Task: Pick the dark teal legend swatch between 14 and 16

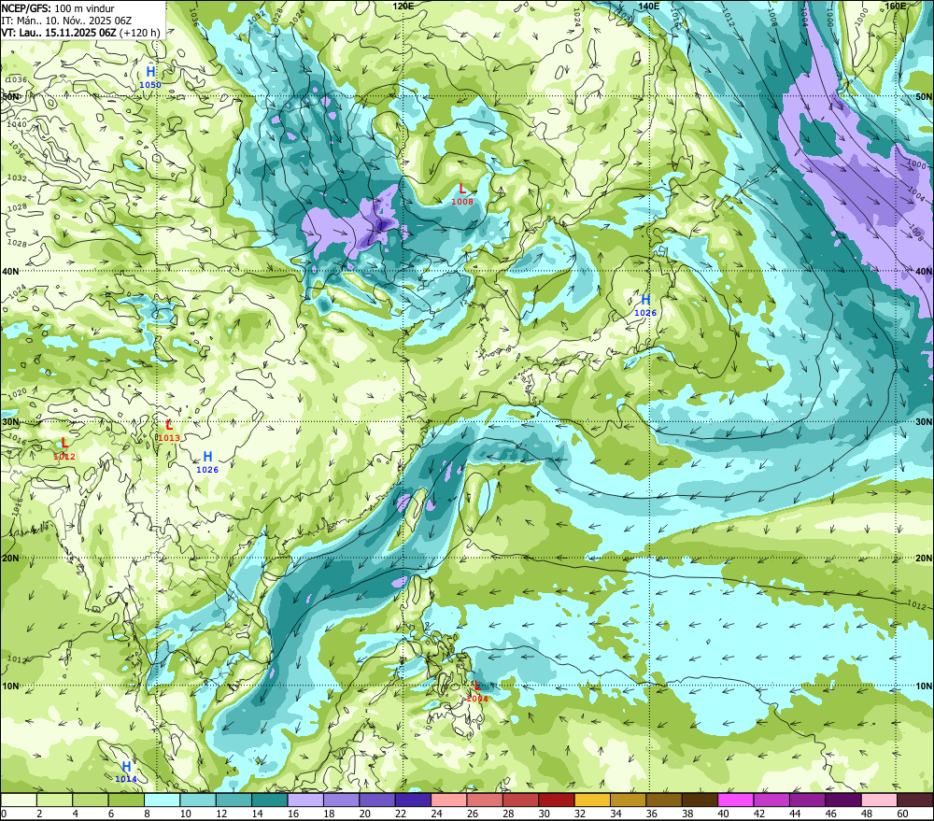Action: coord(270,800)
